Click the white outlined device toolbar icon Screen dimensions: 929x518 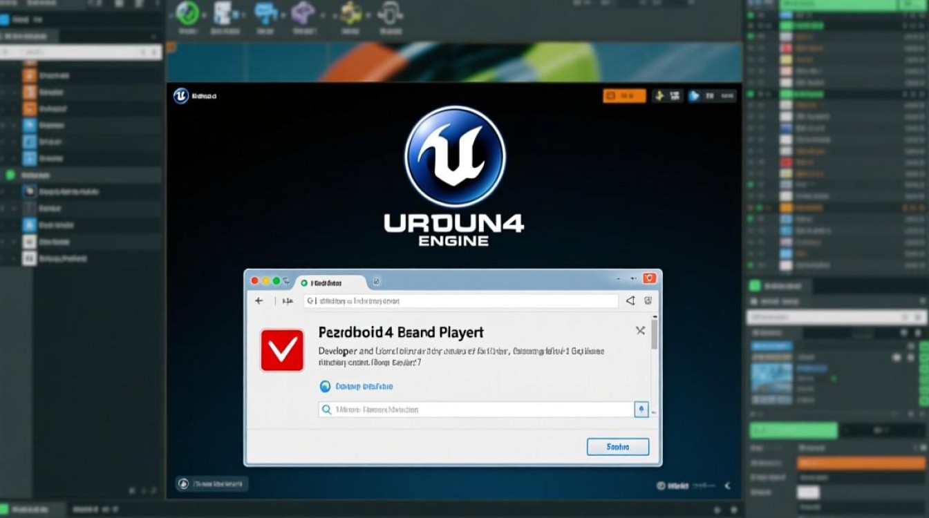pos(391,12)
